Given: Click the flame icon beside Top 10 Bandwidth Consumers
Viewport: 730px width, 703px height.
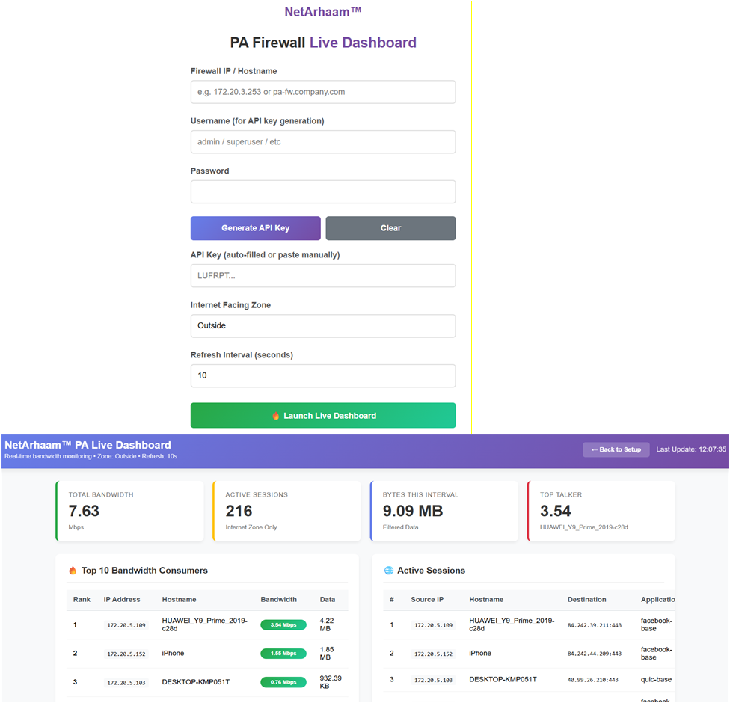Looking at the screenshot, I should coord(72,570).
